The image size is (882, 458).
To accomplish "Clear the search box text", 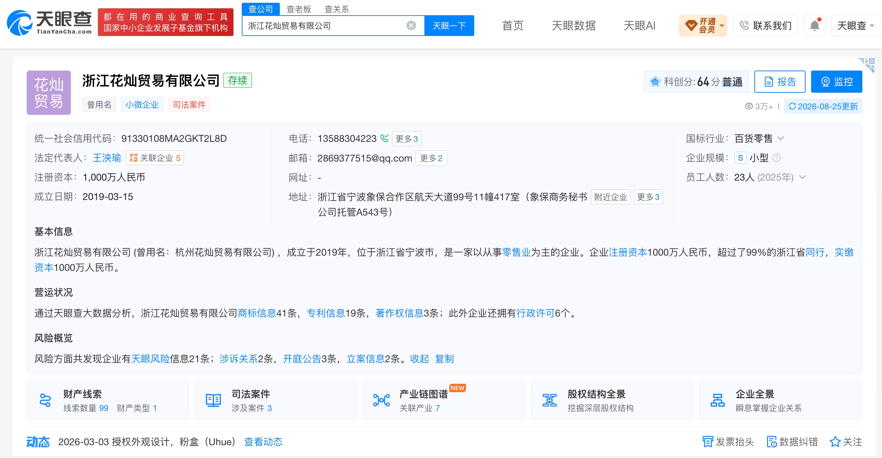I will pyautogui.click(x=411, y=26).
